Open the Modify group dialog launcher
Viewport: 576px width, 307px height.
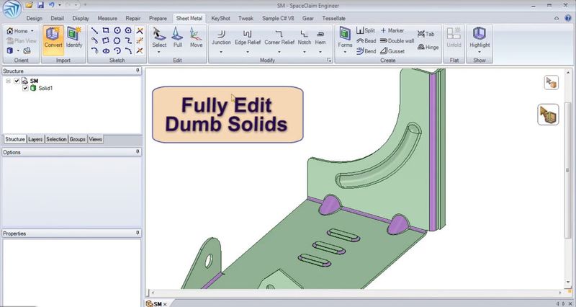329,60
